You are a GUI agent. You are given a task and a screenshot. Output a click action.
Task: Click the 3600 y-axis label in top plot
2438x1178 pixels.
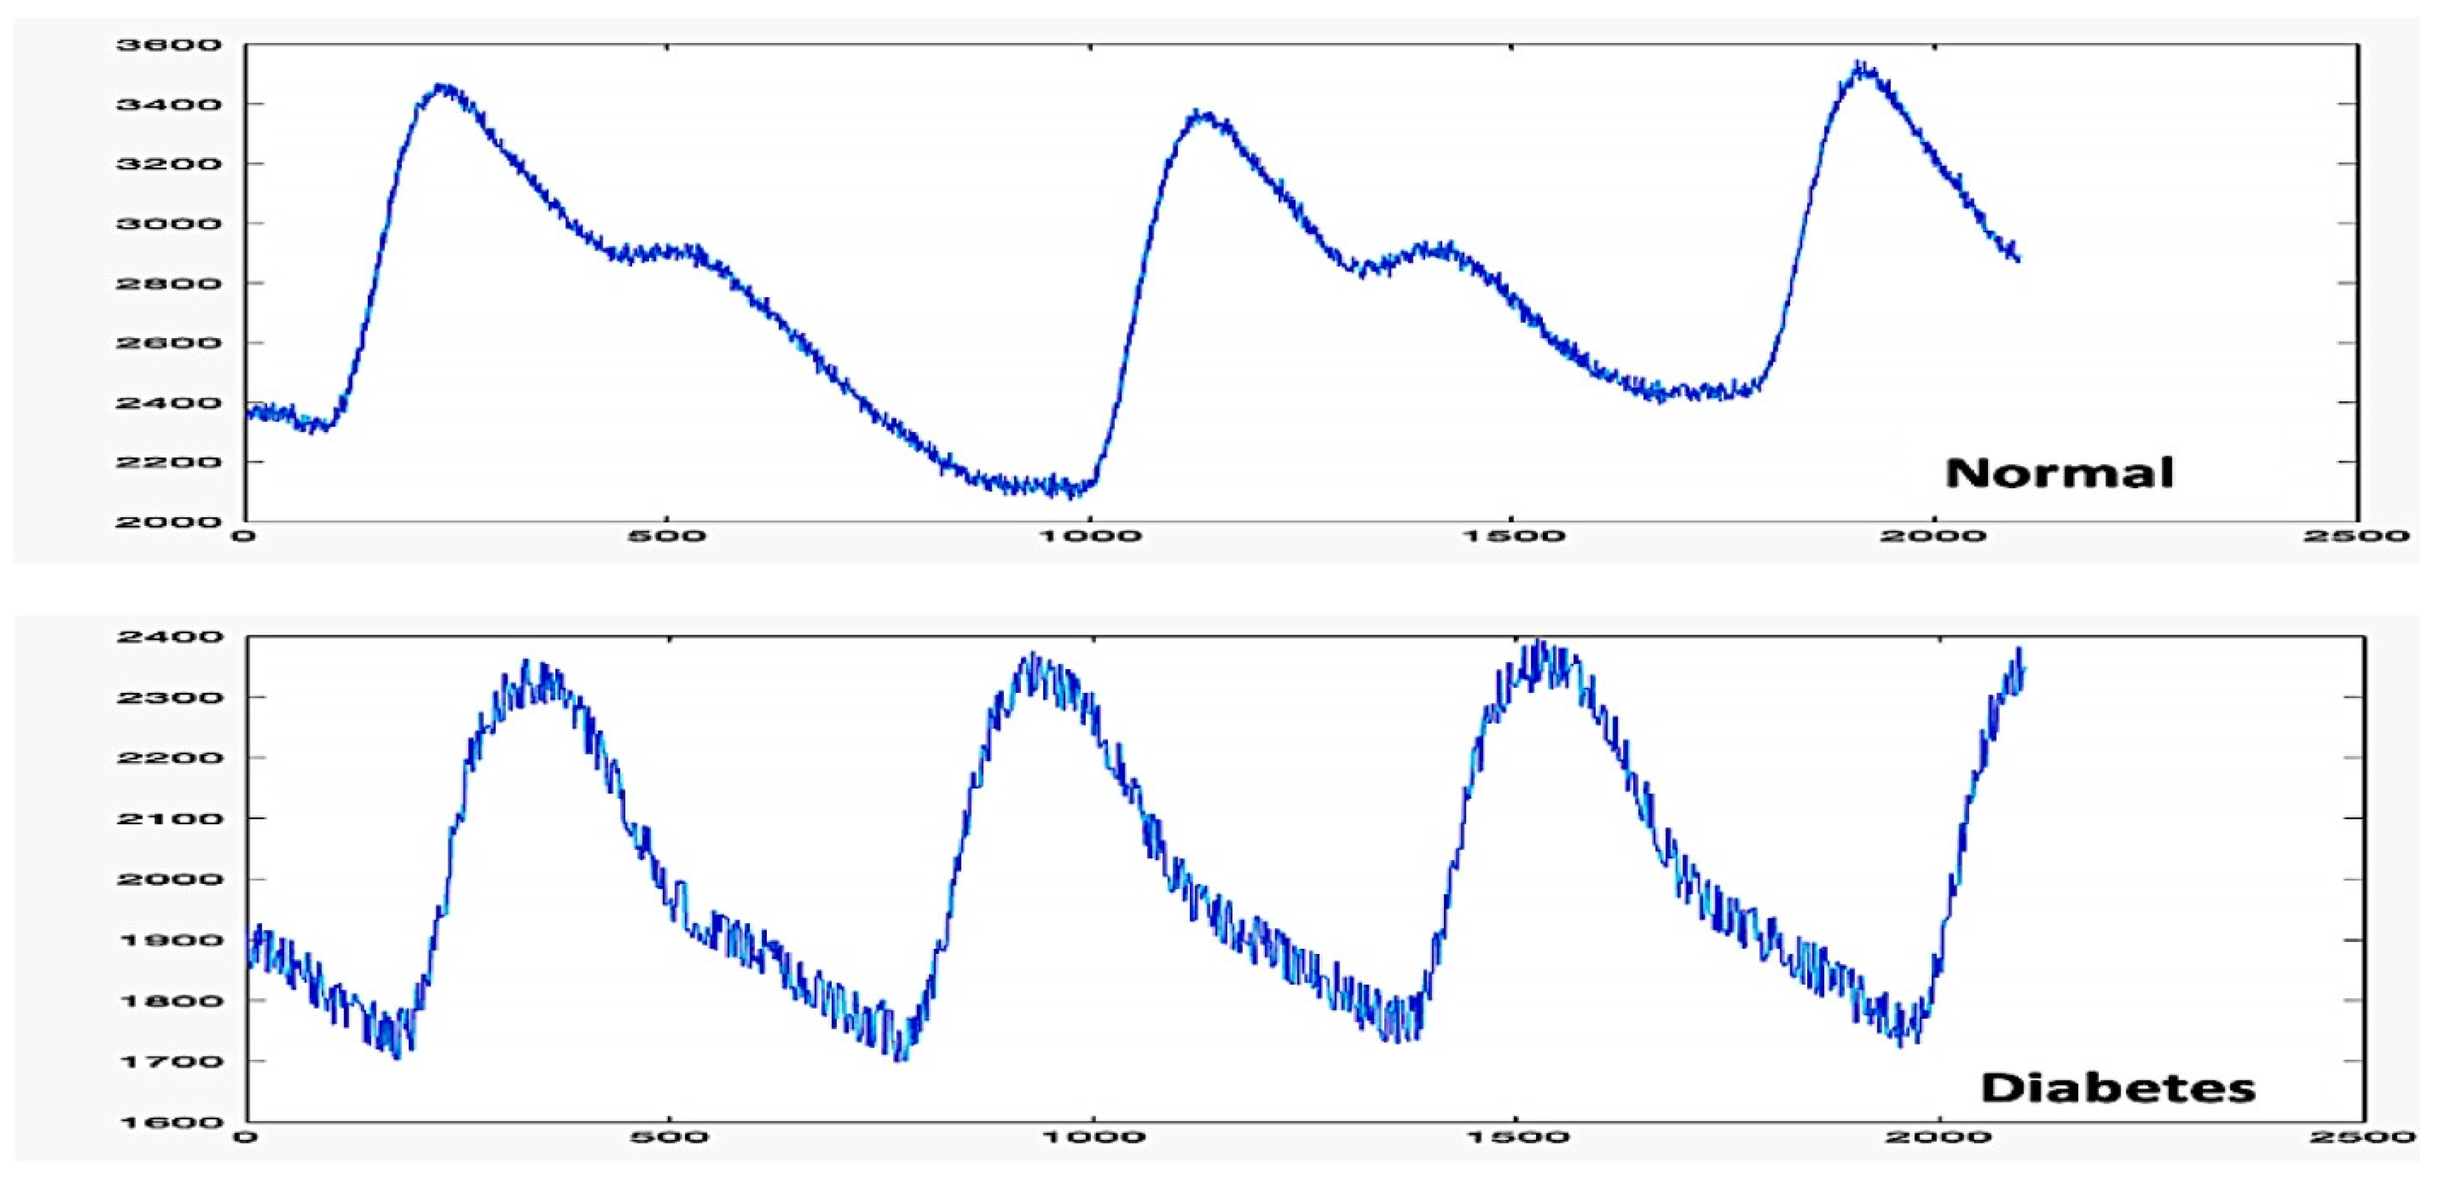(x=168, y=44)
